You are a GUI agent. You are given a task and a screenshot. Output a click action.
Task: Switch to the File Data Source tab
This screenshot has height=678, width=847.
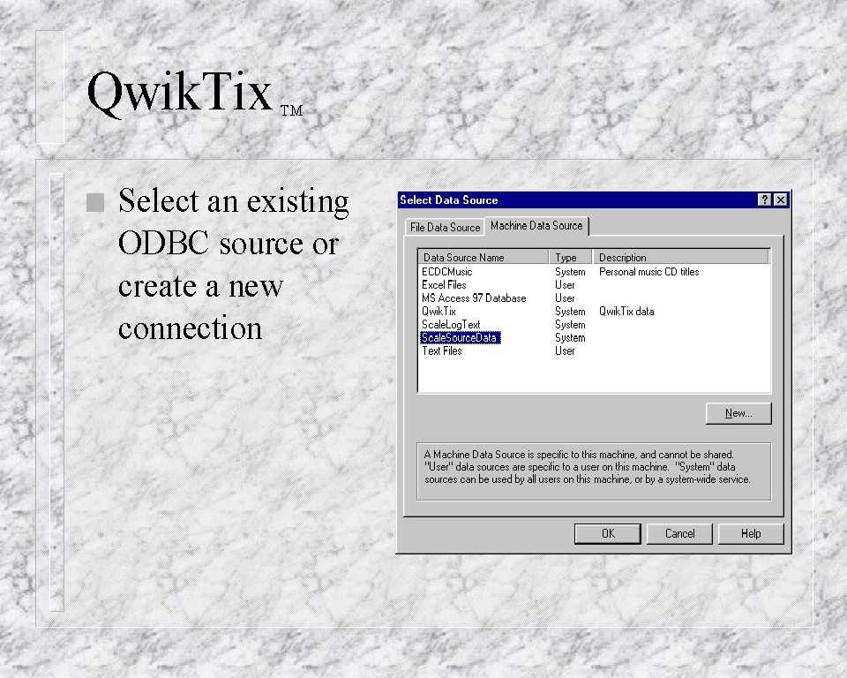[x=445, y=228]
